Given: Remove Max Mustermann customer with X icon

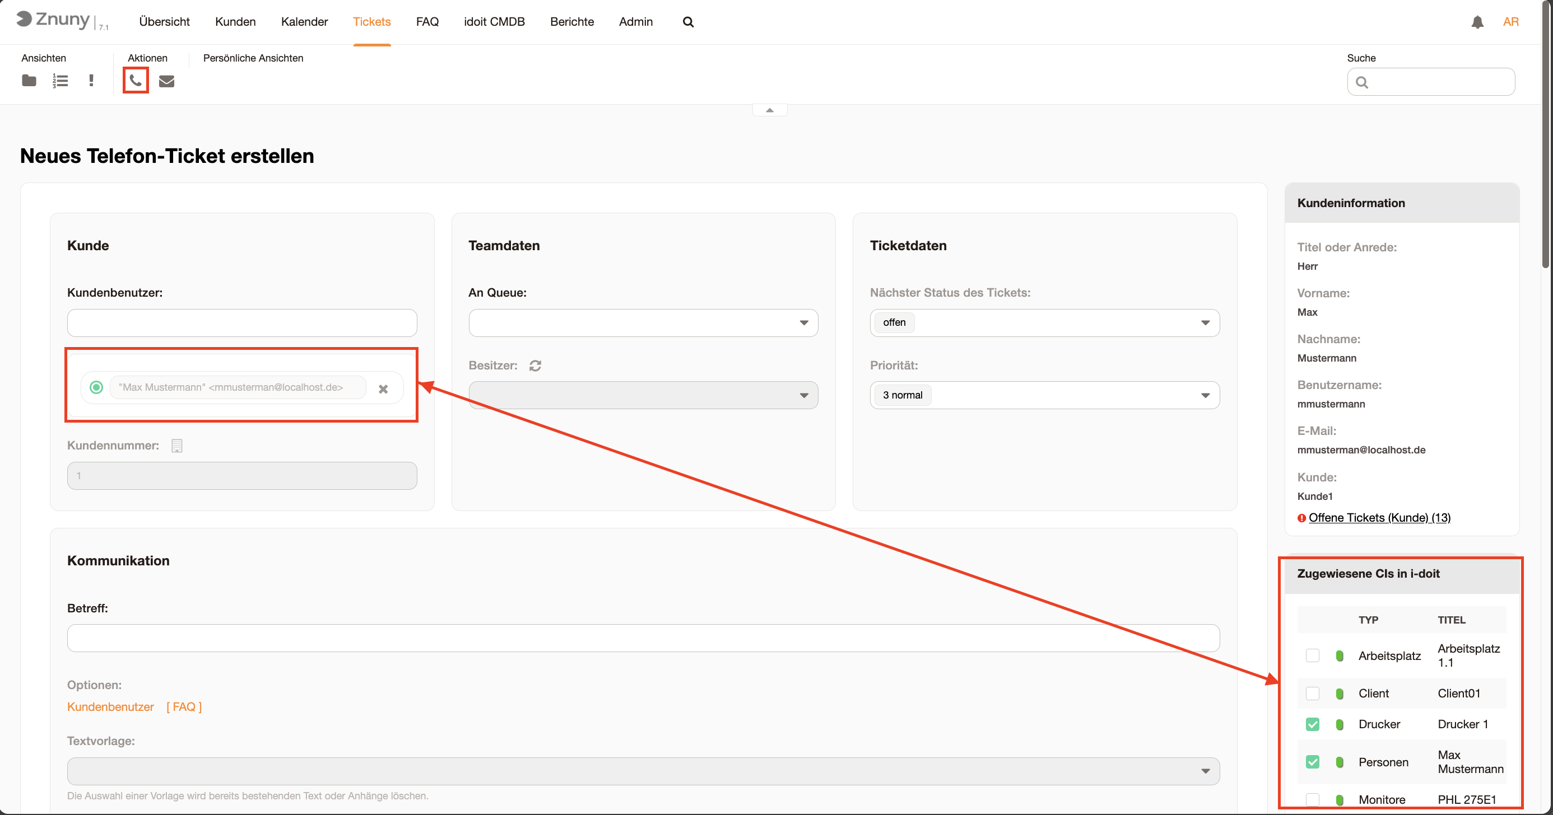Looking at the screenshot, I should (383, 388).
